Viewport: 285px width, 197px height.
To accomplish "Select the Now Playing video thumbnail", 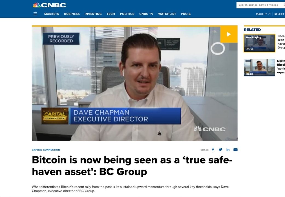I will coord(259,43).
